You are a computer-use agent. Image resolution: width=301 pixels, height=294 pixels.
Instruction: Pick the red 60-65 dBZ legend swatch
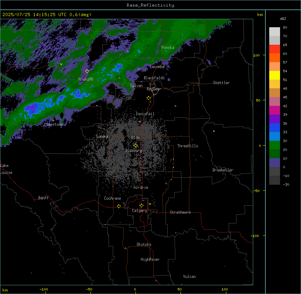point(274,49)
